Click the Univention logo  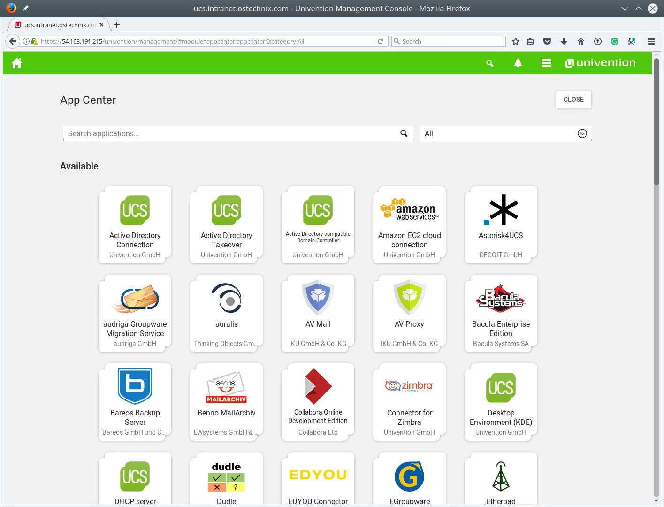pos(600,63)
